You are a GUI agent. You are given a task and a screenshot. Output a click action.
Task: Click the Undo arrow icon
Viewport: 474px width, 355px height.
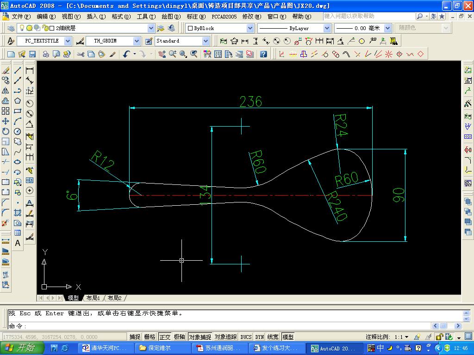[126, 54]
